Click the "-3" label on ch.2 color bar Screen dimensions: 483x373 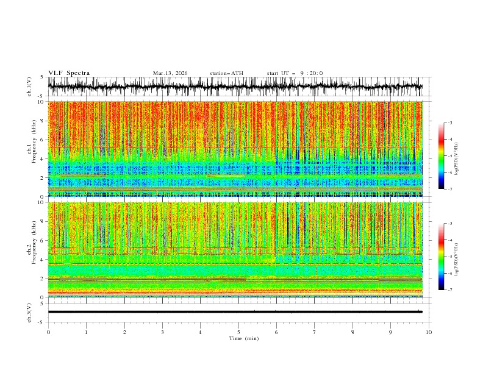click(450, 224)
